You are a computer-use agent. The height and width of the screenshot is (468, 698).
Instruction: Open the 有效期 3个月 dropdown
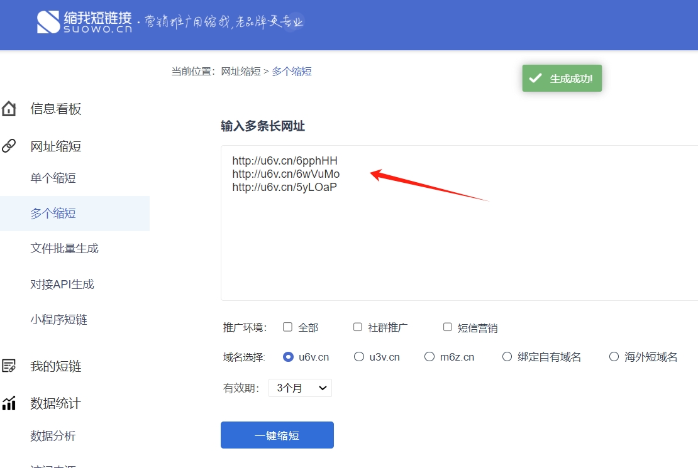click(300, 388)
